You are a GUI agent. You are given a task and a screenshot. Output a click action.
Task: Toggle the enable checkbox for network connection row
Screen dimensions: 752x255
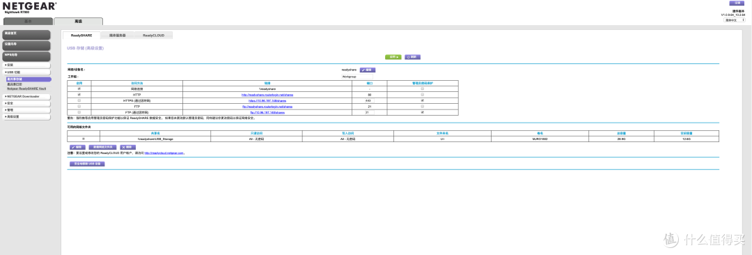pyautogui.click(x=79, y=89)
